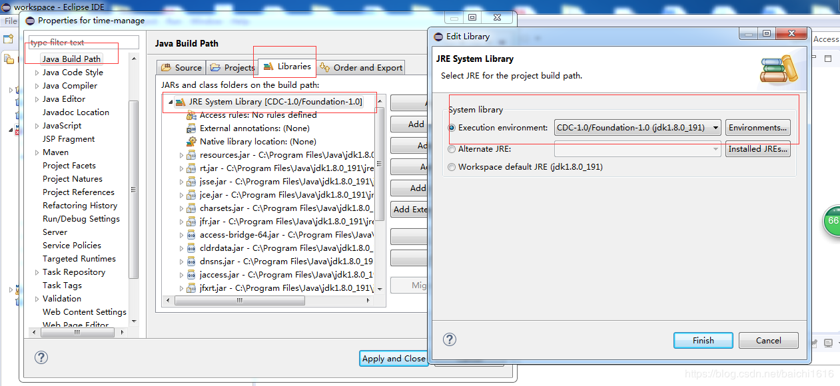Screen dimensions: 840x386
Task: Click the Access rules icon
Action: point(192,115)
